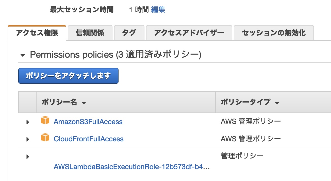Expand the CloudFrontFullAccess policy row

(28, 139)
